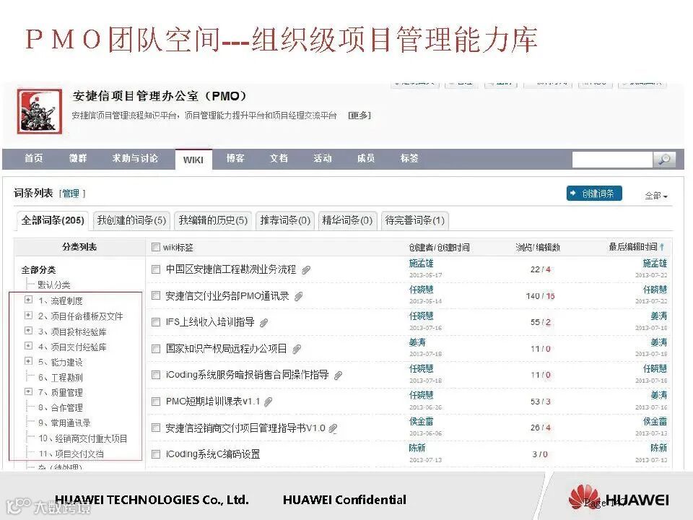Switch to 推荐词条(0) tab
This screenshot has height=520, width=693.
(x=285, y=220)
